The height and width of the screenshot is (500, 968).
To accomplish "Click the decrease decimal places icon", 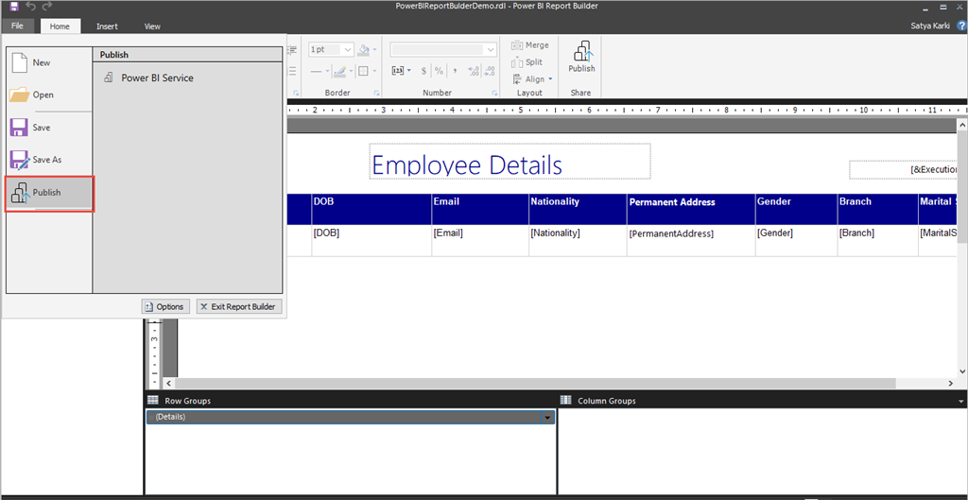I will (490, 71).
